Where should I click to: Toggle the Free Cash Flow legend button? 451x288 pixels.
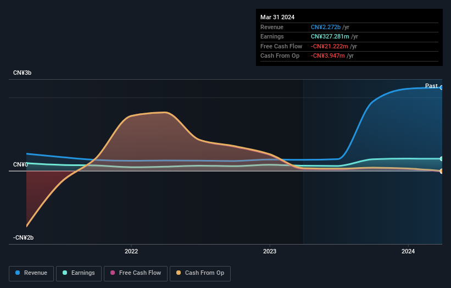pyautogui.click(x=136, y=273)
